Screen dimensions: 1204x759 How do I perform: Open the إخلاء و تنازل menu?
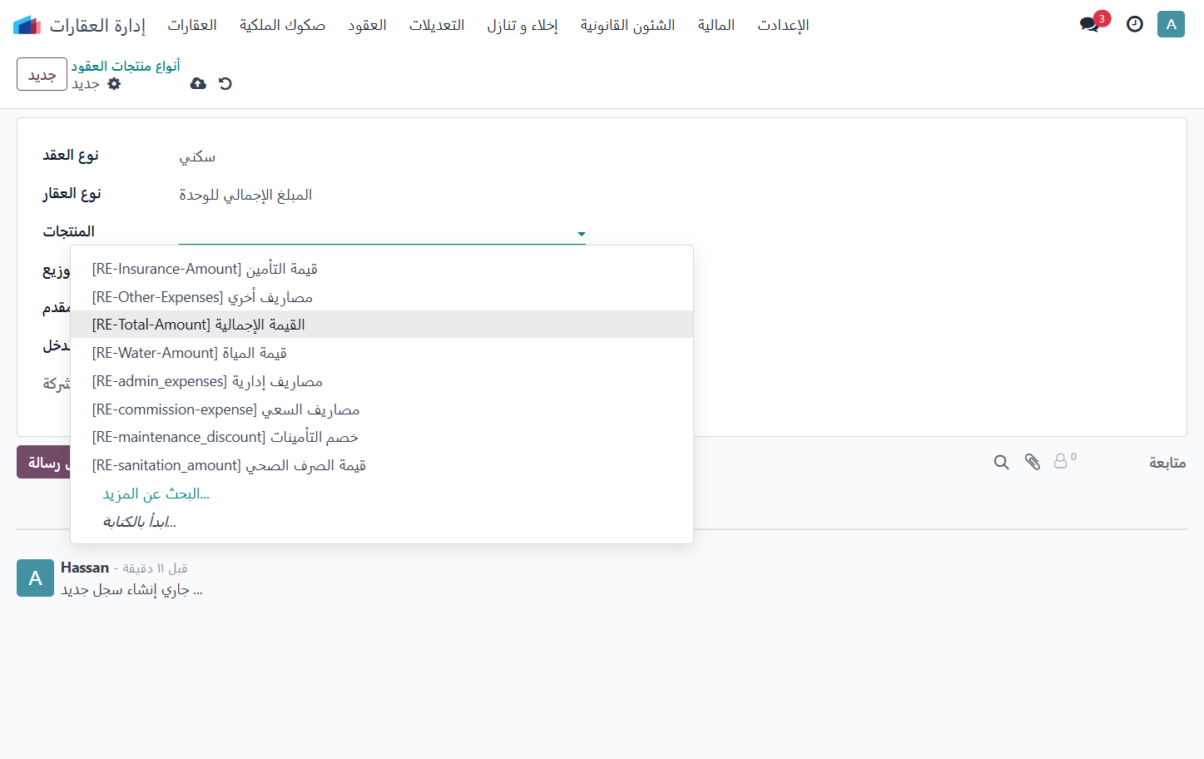(523, 25)
